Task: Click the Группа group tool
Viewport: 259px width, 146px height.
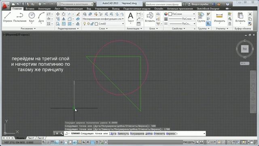Action: coord(201,17)
